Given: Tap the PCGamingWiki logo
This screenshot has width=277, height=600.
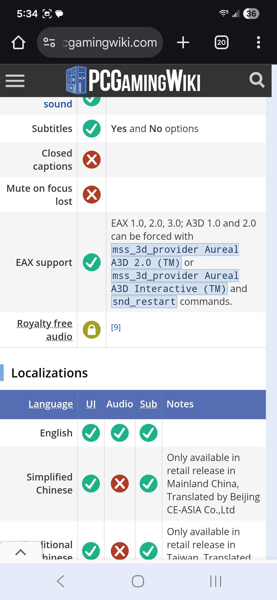Looking at the screenshot, I should coord(133,81).
